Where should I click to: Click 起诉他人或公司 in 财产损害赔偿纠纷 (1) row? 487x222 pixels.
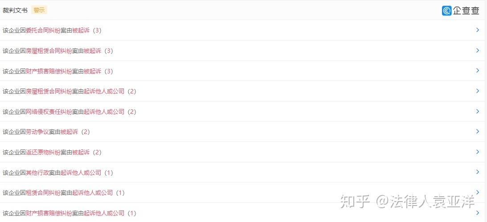click(104, 213)
